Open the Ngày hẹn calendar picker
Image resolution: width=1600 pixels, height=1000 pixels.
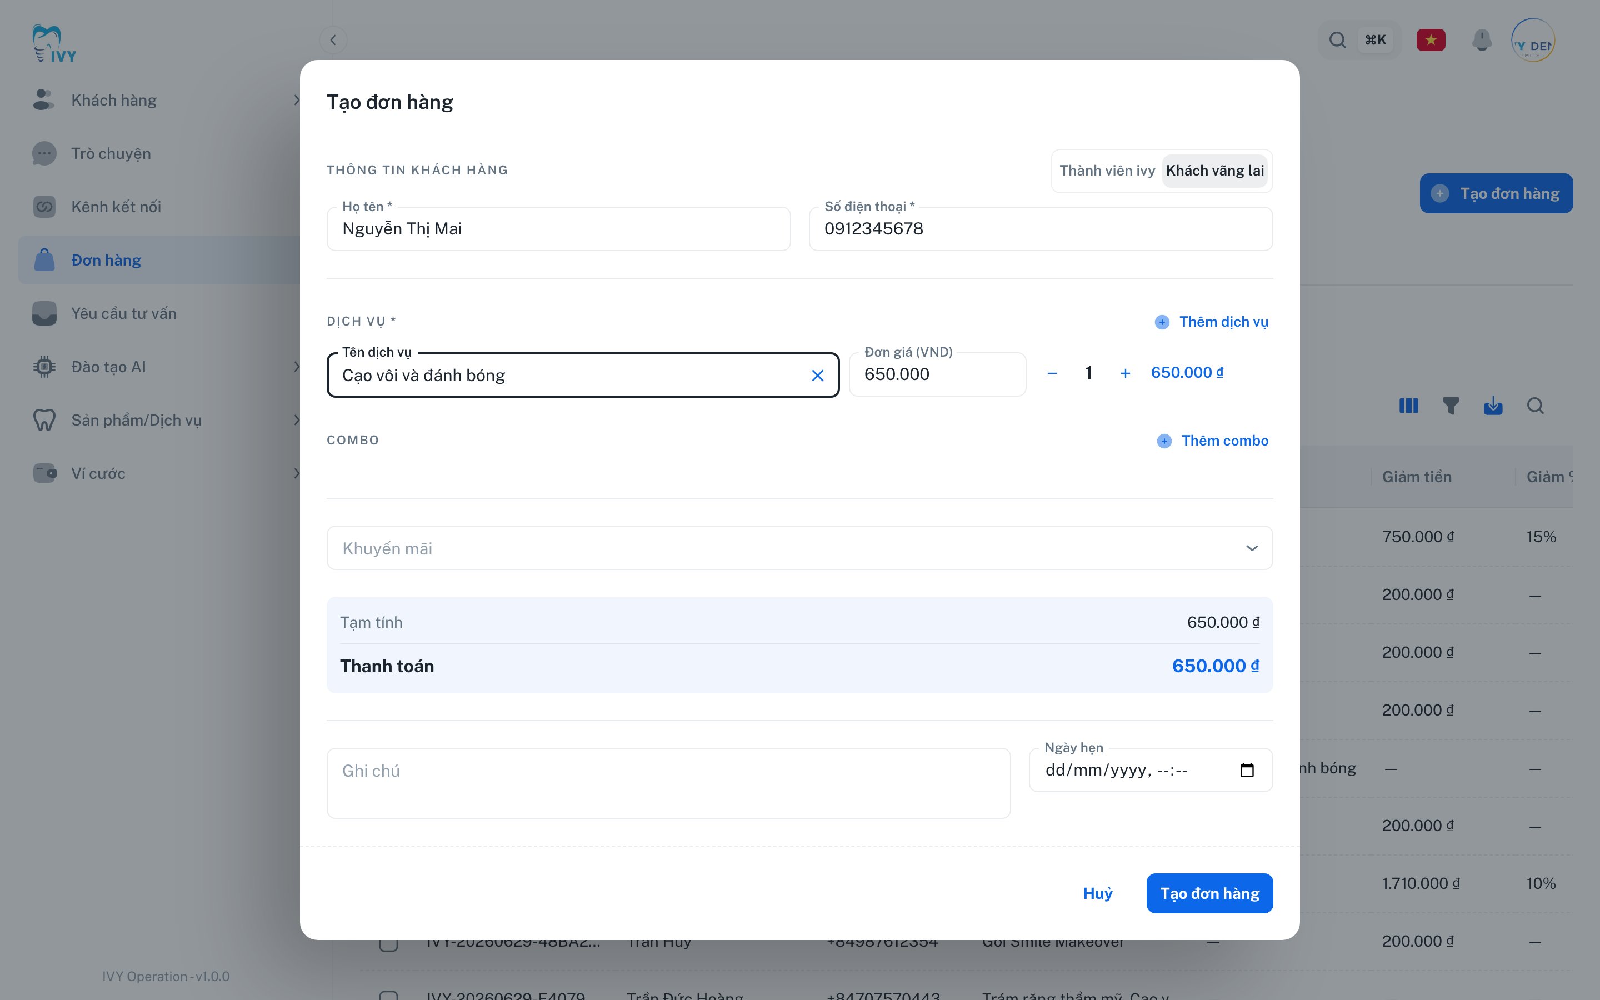[1247, 770]
